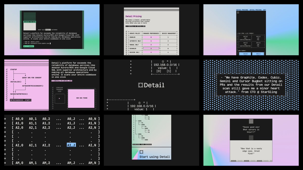Click the Start using Detail text

155,157
